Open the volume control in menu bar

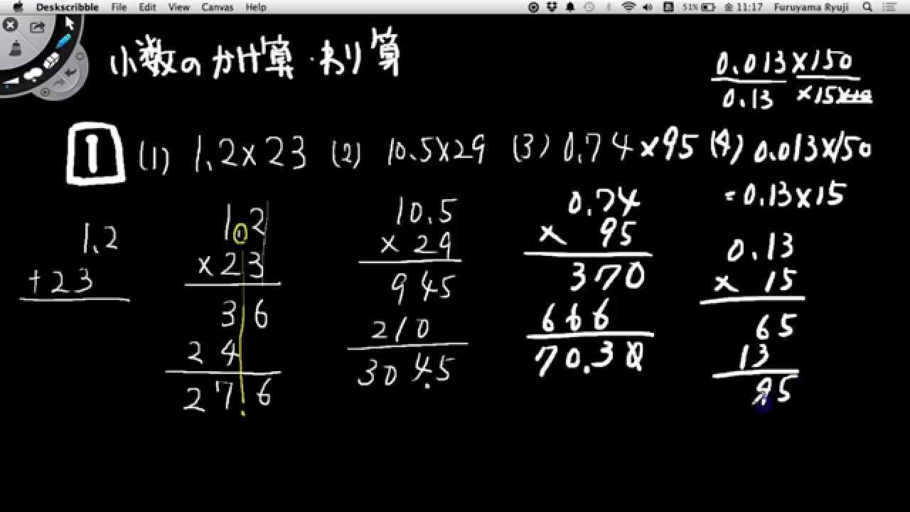coord(648,7)
